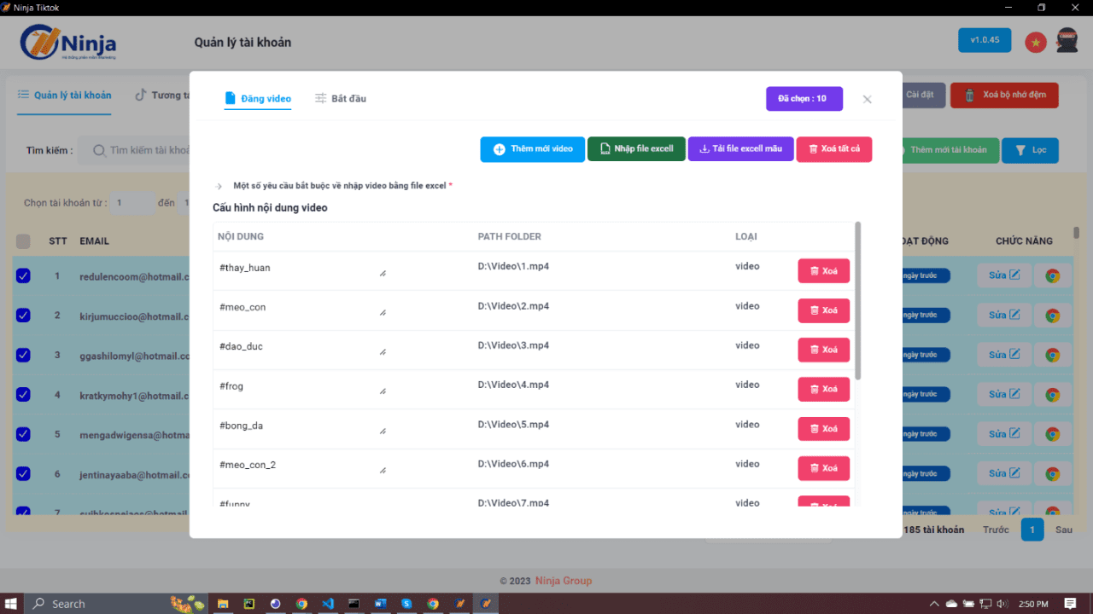Switch to the Bắt đầu tab
Screen dimensions: 1093x614
tap(341, 99)
